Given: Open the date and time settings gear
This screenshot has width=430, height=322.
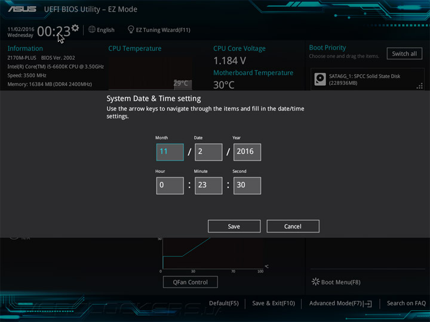Looking at the screenshot, I should (75, 27).
